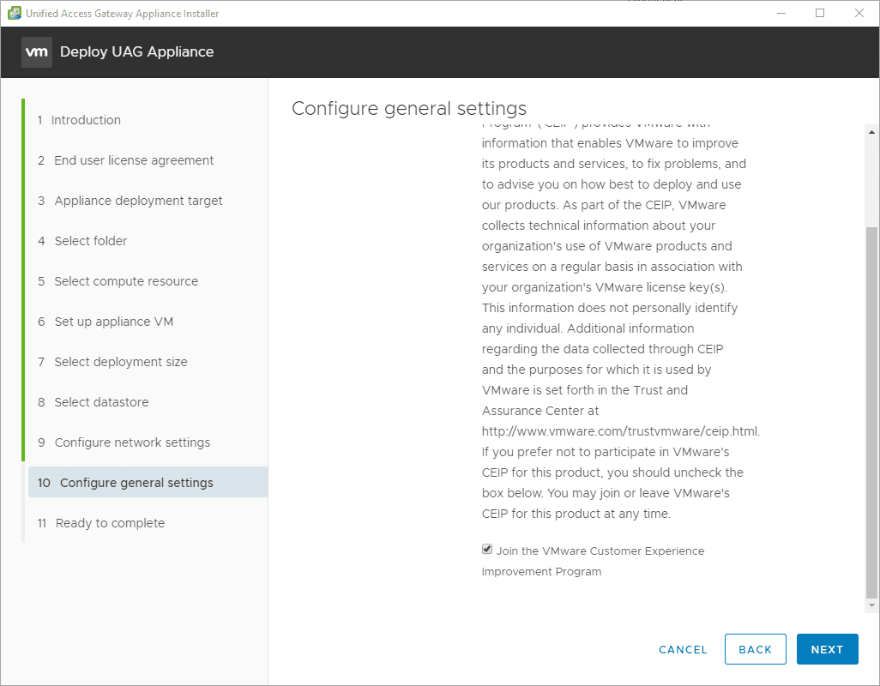The height and width of the screenshot is (686, 880).
Task: Open Select datastore step
Action: click(101, 402)
